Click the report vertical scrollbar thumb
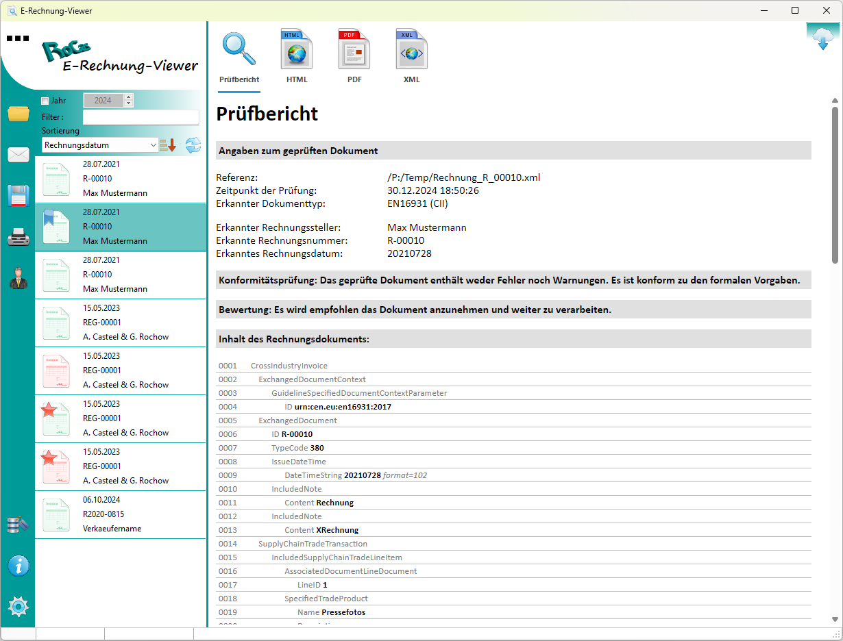The height and width of the screenshot is (641, 843). 835,185
